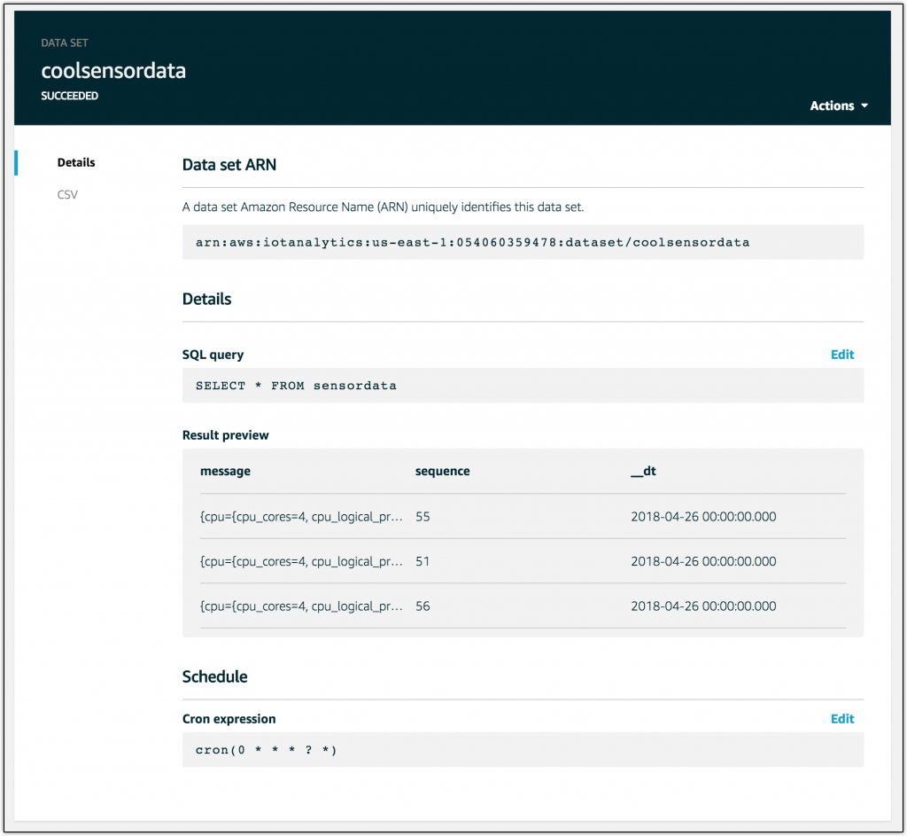Select the message cell in sequence 55 row

tap(301, 517)
